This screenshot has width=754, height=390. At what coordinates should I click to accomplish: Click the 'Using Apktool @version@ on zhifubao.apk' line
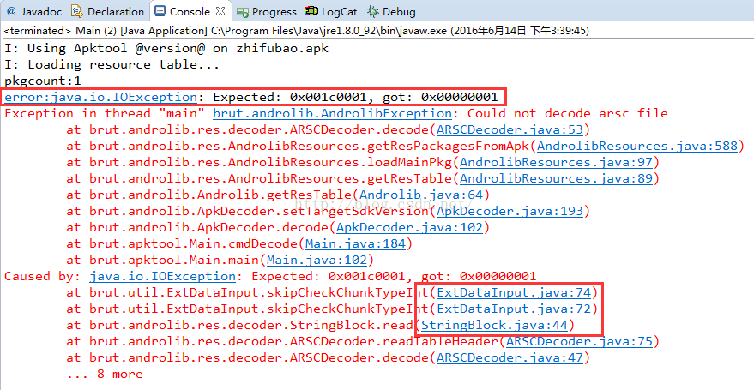[166, 48]
